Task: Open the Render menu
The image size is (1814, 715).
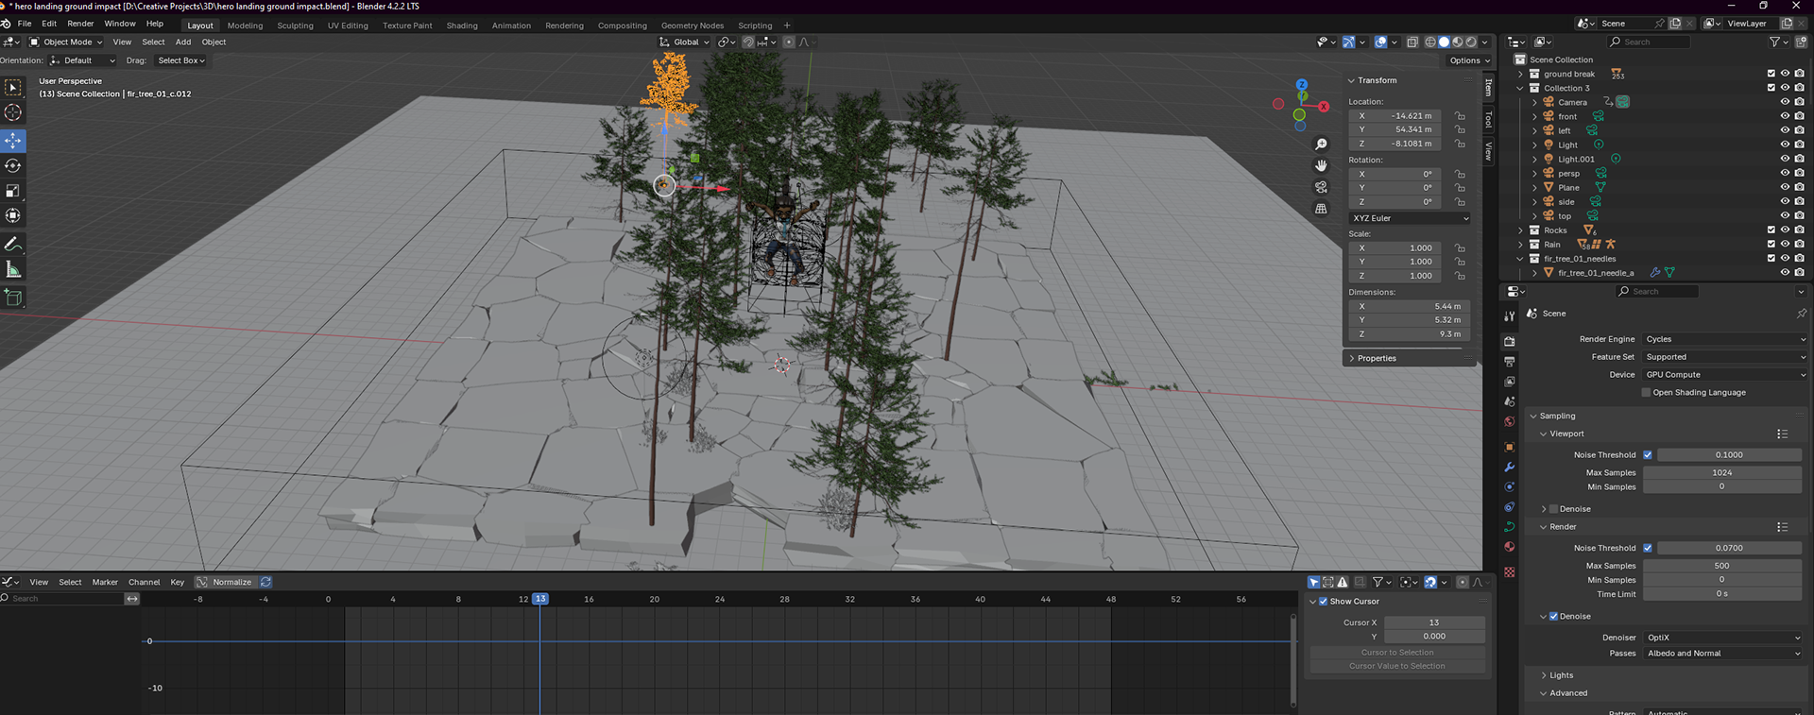Action: [x=80, y=24]
